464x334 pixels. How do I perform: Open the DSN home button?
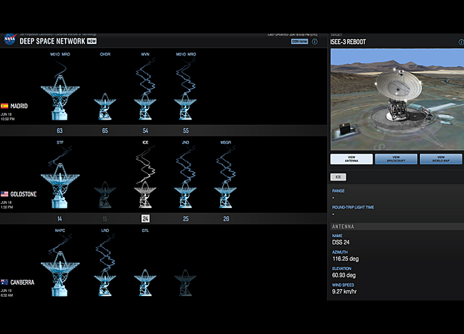300,41
